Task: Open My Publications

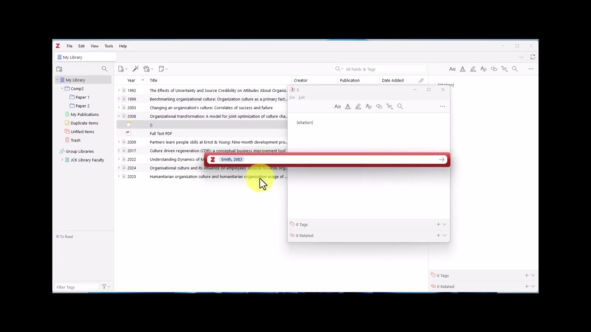Action: pos(84,114)
